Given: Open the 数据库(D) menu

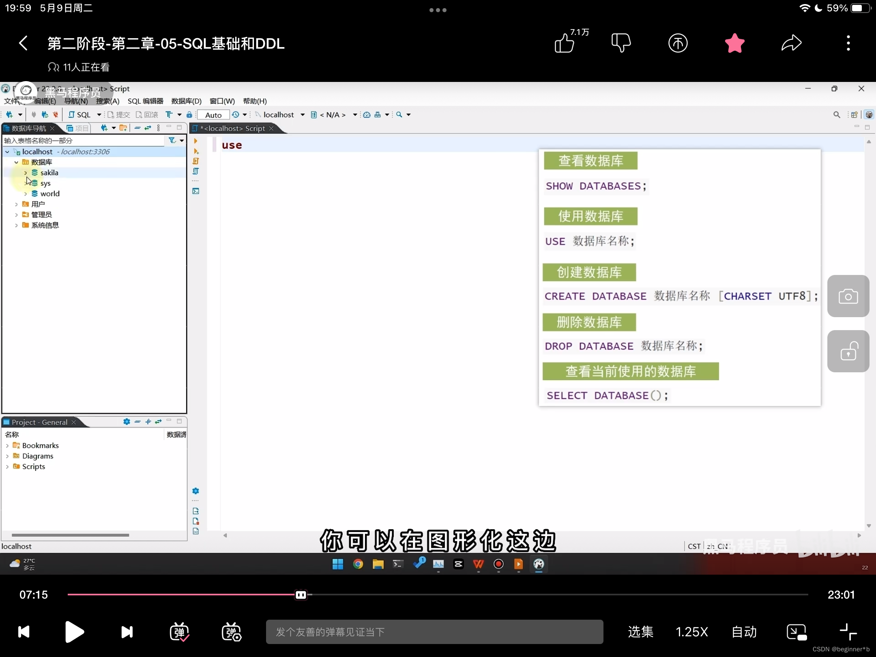Looking at the screenshot, I should [186, 101].
